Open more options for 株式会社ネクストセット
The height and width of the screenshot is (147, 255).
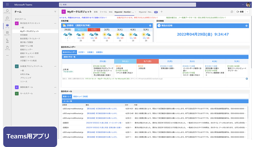point(55,23)
